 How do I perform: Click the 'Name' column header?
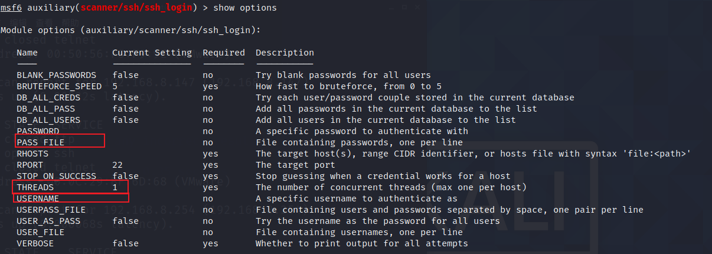click(x=27, y=53)
